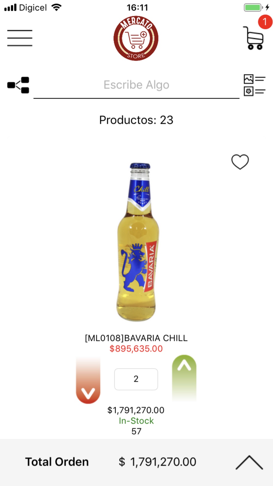Tap the In-Stock status text
Screen dimensions: 273x486
coord(136,421)
